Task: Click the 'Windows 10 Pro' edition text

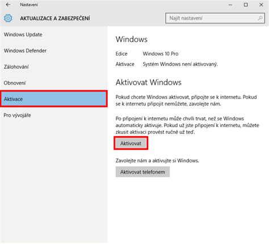Action: 161,54
